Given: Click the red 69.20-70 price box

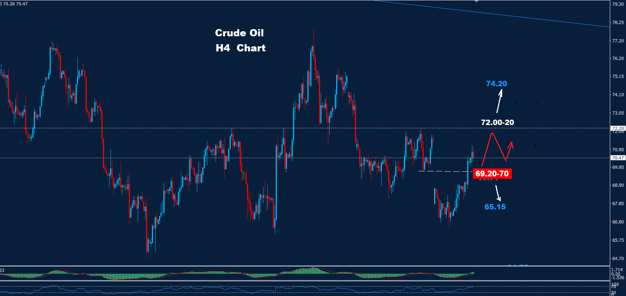Looking at the screenshot, I should point(492,174).
